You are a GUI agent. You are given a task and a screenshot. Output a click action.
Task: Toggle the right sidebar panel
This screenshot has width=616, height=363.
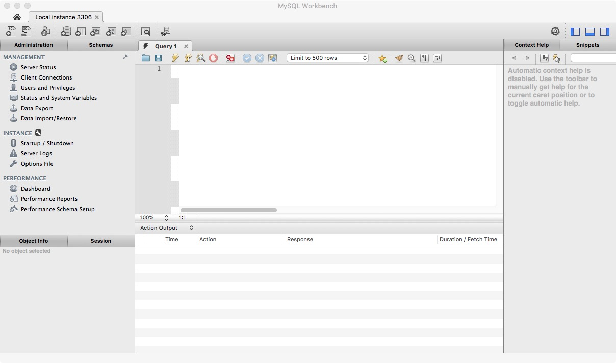(x=605, y=32)
